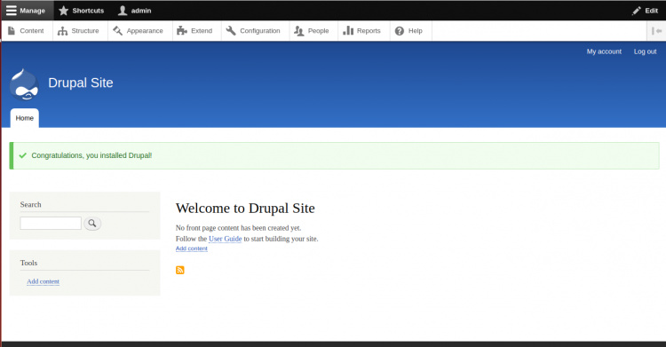
Task: Click the magnifier search button
Action: pyautogui.click(x=92, y=223)
